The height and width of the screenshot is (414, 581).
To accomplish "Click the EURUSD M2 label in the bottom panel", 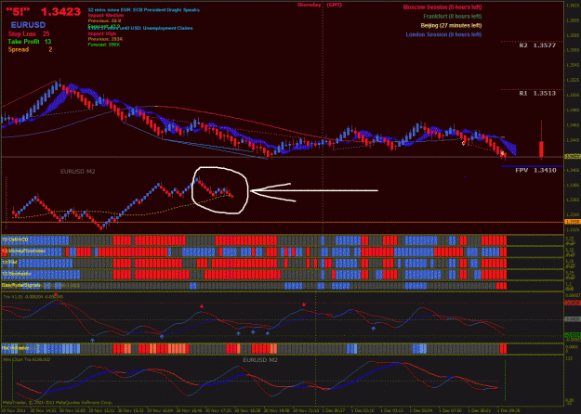I will [260, 360].
